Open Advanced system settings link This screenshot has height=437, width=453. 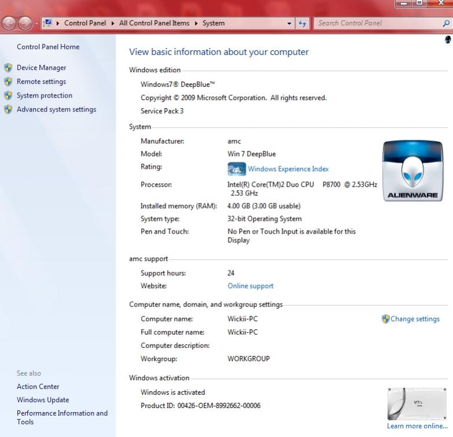(x=56, y=109)
